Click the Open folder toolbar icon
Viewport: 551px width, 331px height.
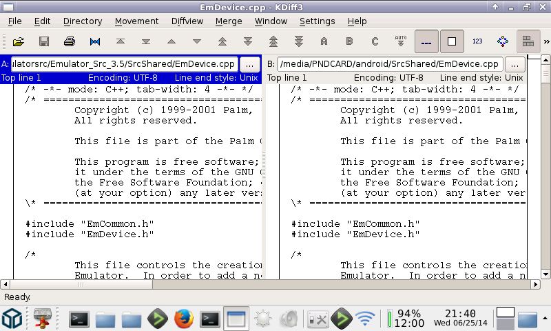[x=19, y=41]
